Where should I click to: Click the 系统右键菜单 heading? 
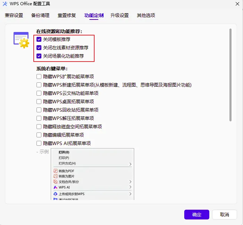tap(52, 69)
